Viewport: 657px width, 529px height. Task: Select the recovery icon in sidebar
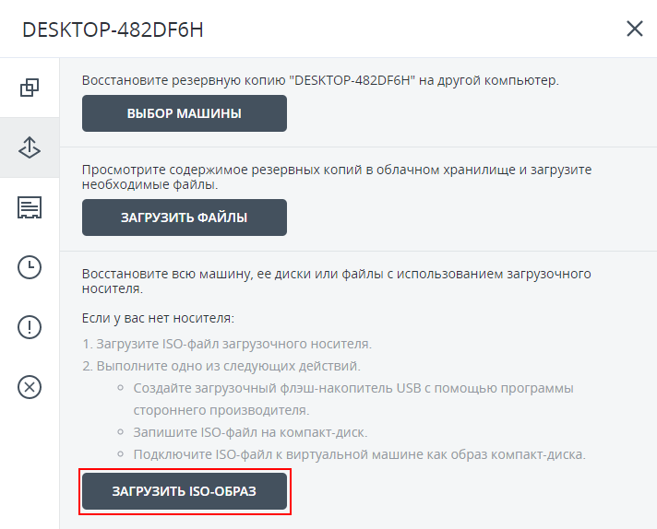point(30,147)
